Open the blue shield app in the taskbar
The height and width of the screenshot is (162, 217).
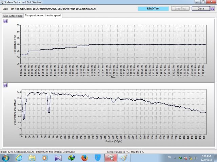98,158
